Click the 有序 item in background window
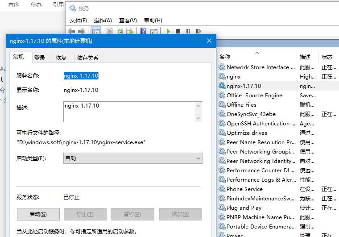Screen dimensions: 339x237 tap(14, 5)
